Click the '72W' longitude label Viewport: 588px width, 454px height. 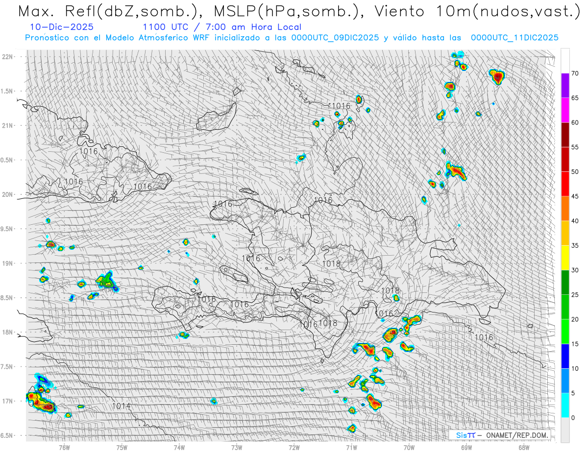tap(294, 447)
